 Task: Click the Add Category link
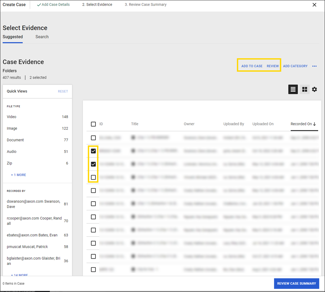click(295, 66)
